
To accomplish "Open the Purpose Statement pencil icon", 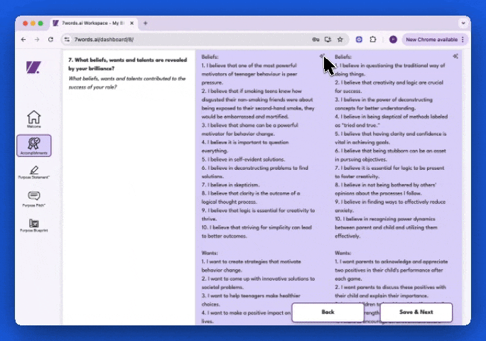I will (x=33, y=171).
